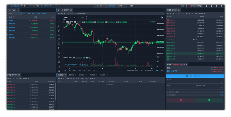Open the chart zoom-in magnifier tool

[59, 53]
